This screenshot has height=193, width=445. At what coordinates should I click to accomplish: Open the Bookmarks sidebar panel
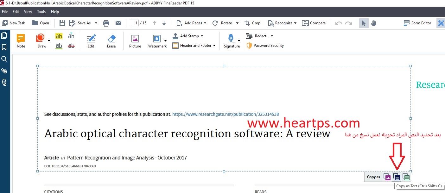point(4,47)
